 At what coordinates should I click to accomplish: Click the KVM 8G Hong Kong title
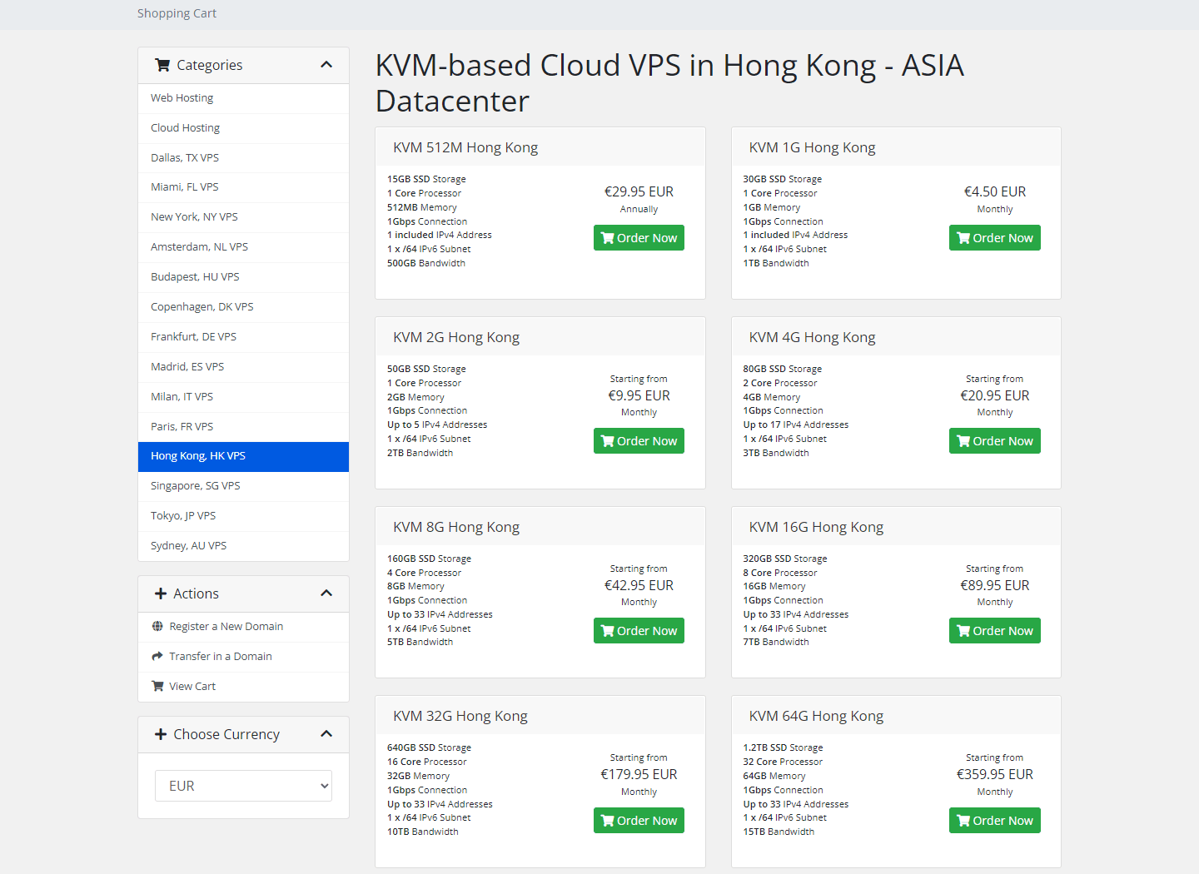[456, 527]
